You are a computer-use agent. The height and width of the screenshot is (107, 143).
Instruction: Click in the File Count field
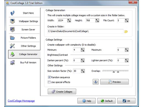(x=121, y=20)
